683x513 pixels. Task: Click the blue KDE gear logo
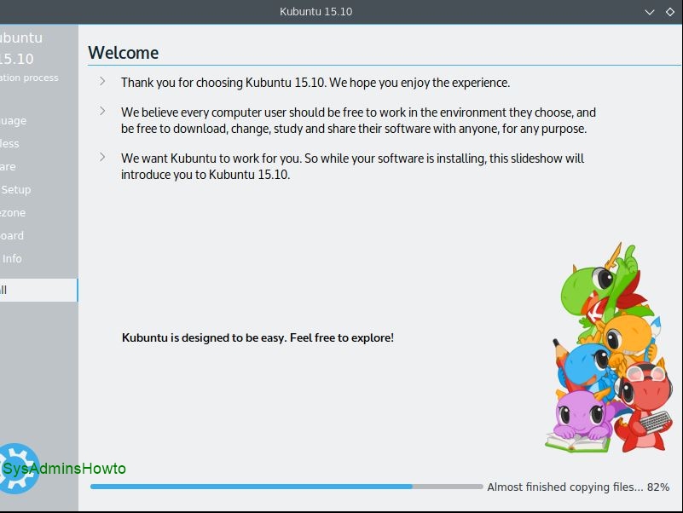tap(17, 468)
